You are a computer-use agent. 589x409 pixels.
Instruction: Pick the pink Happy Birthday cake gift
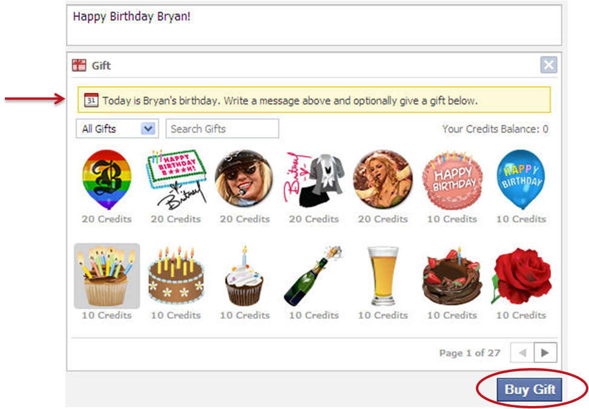452,179
